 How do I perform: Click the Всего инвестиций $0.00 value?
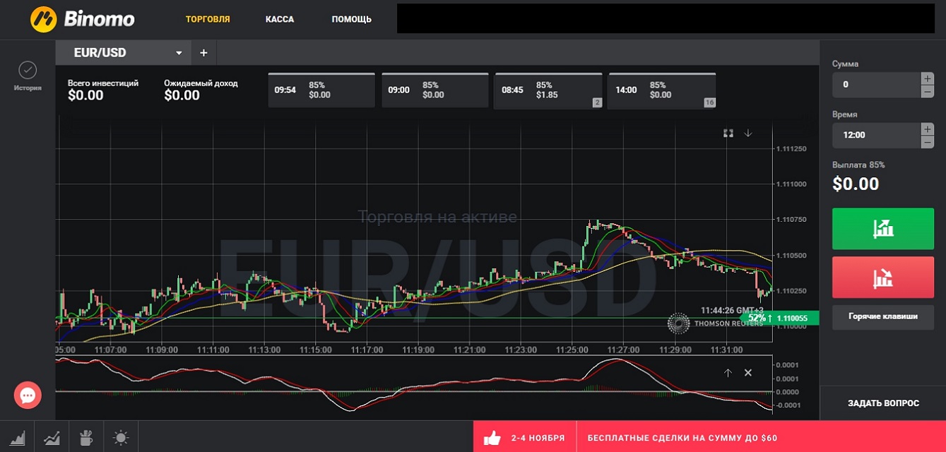click(x=85, y=95)
